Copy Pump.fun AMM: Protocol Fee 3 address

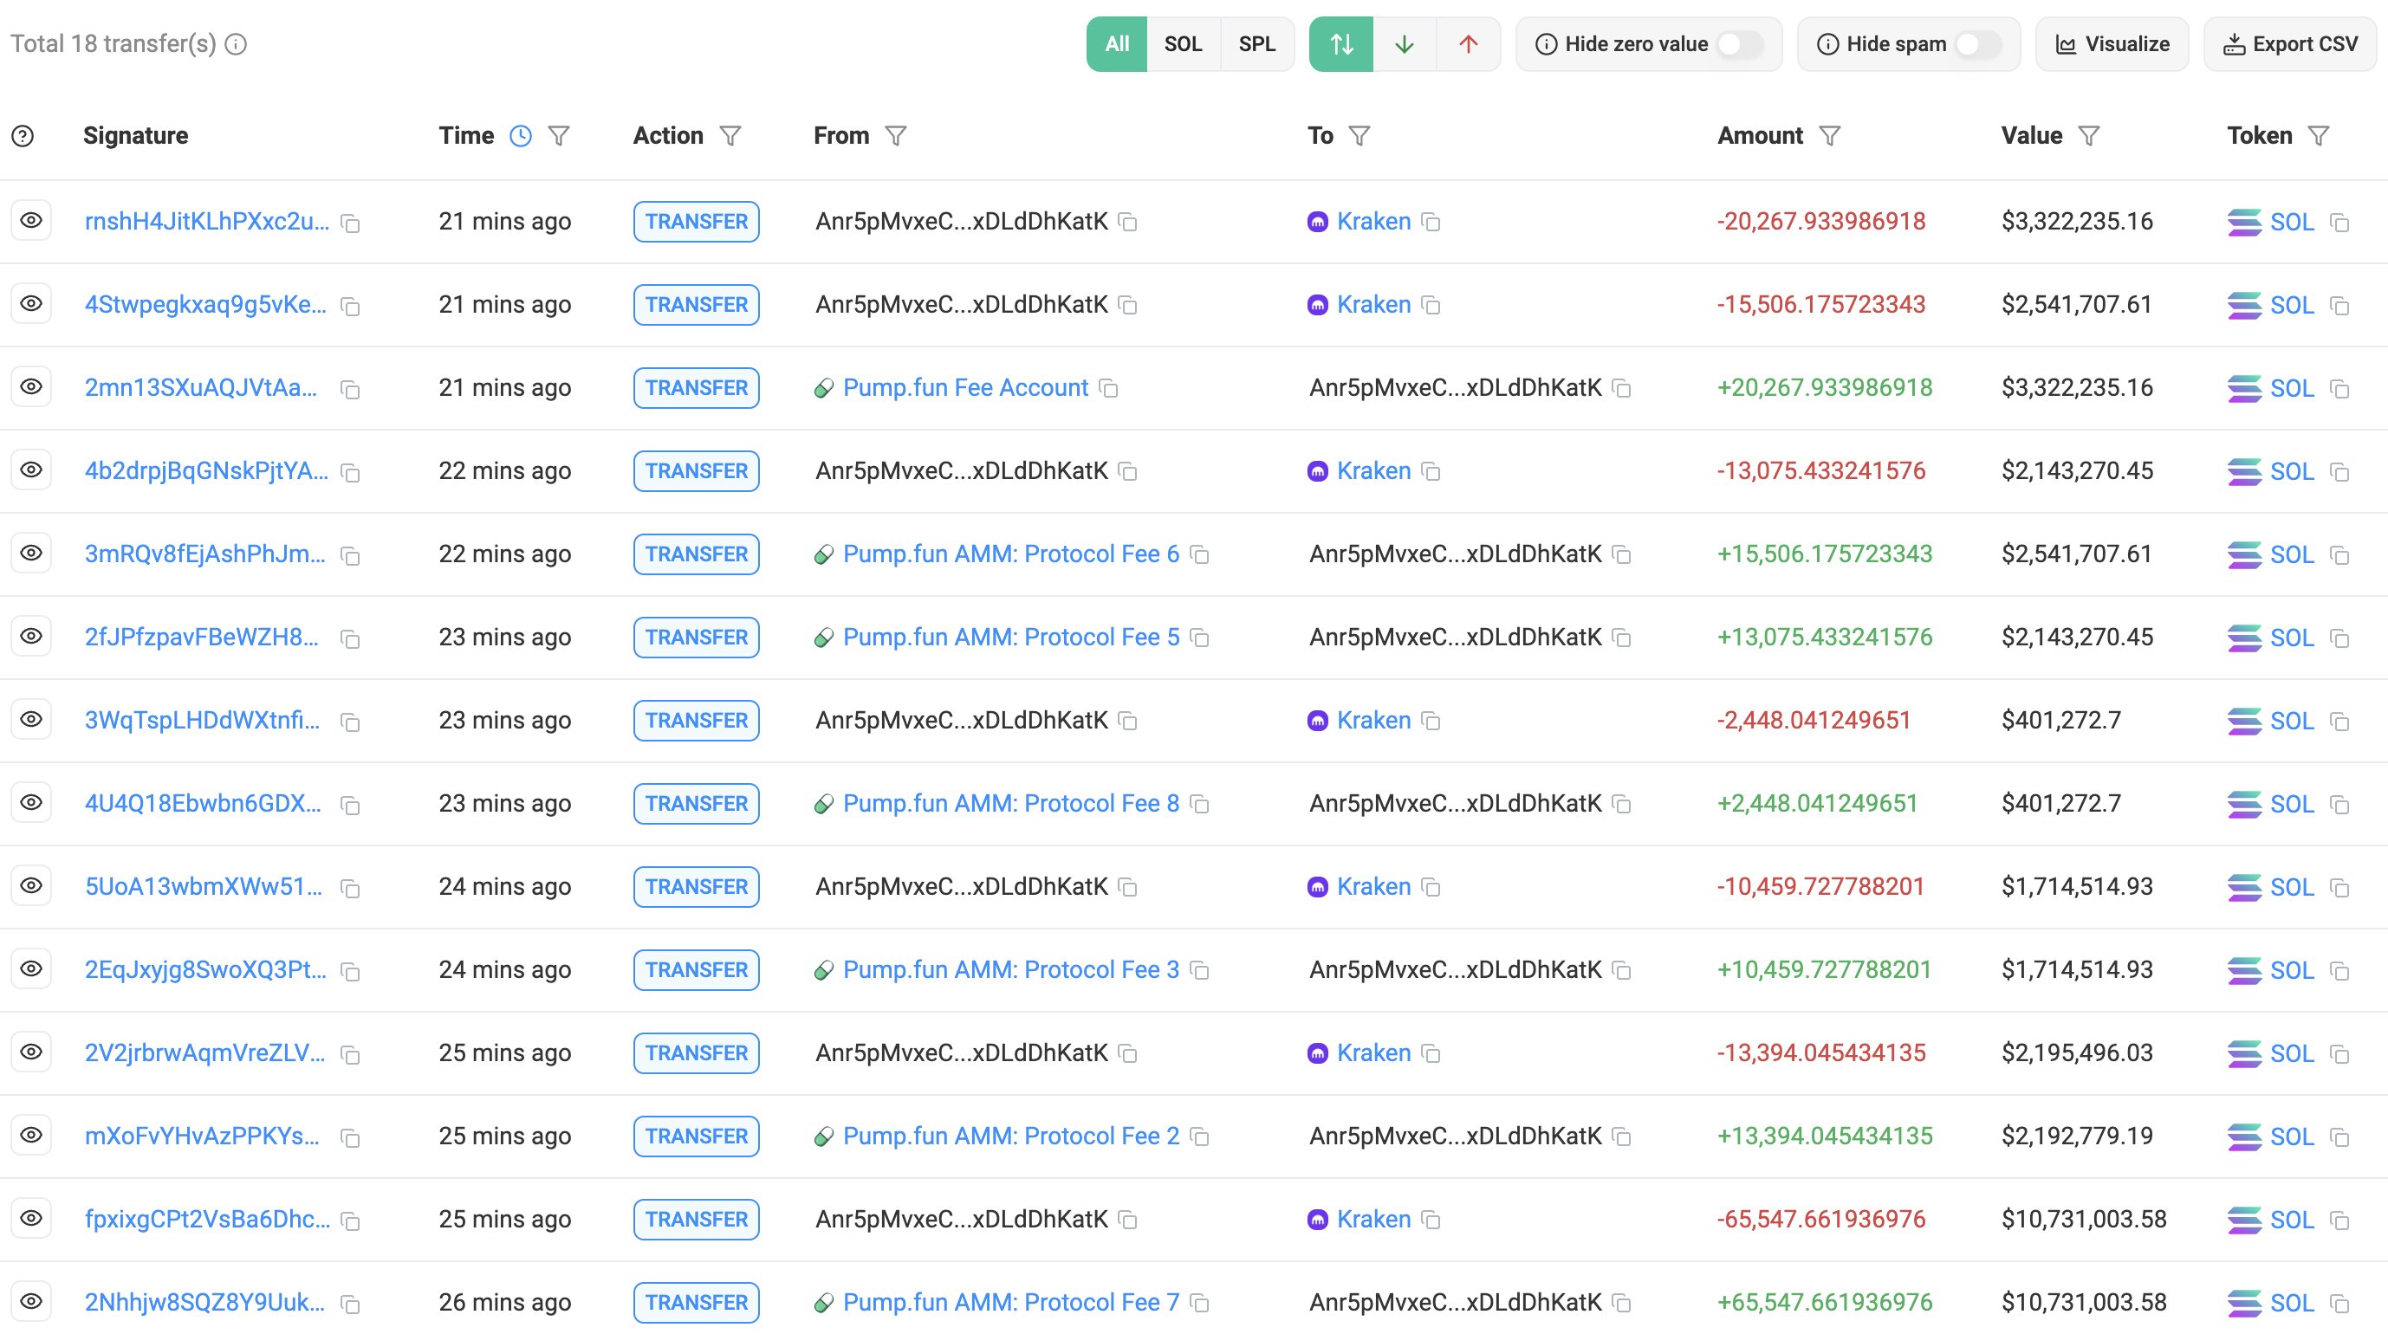1199,970
